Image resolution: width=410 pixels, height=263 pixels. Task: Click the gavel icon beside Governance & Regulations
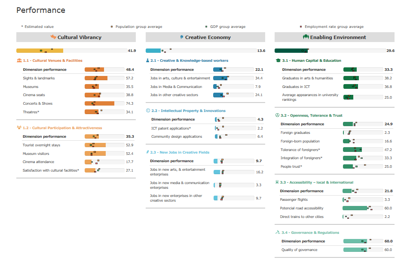click(x=277, y=233)
